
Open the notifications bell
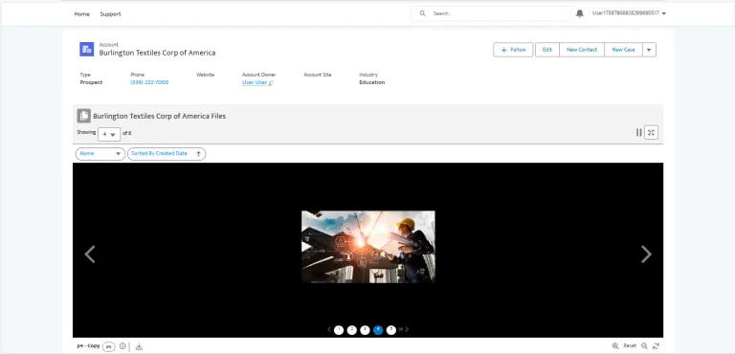point(580,13)
